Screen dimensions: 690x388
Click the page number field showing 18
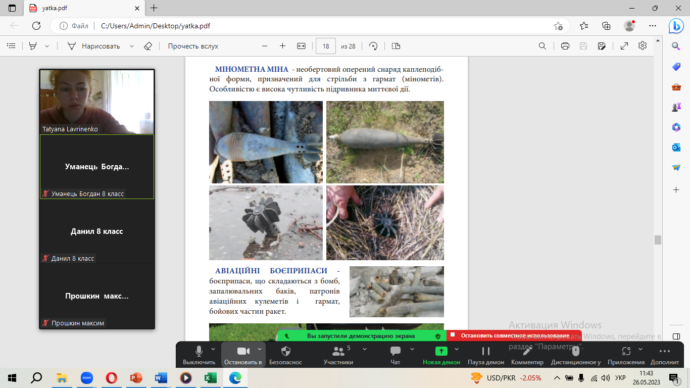[326, 46]
